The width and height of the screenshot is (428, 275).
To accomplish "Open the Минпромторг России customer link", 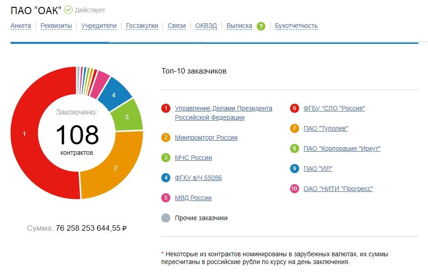I will (x=206, y=137).
